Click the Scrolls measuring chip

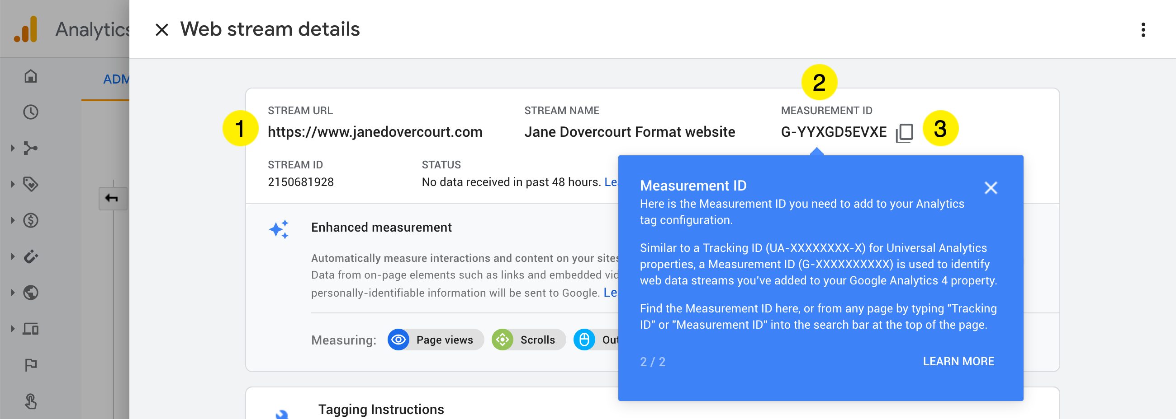coord(529,340)
